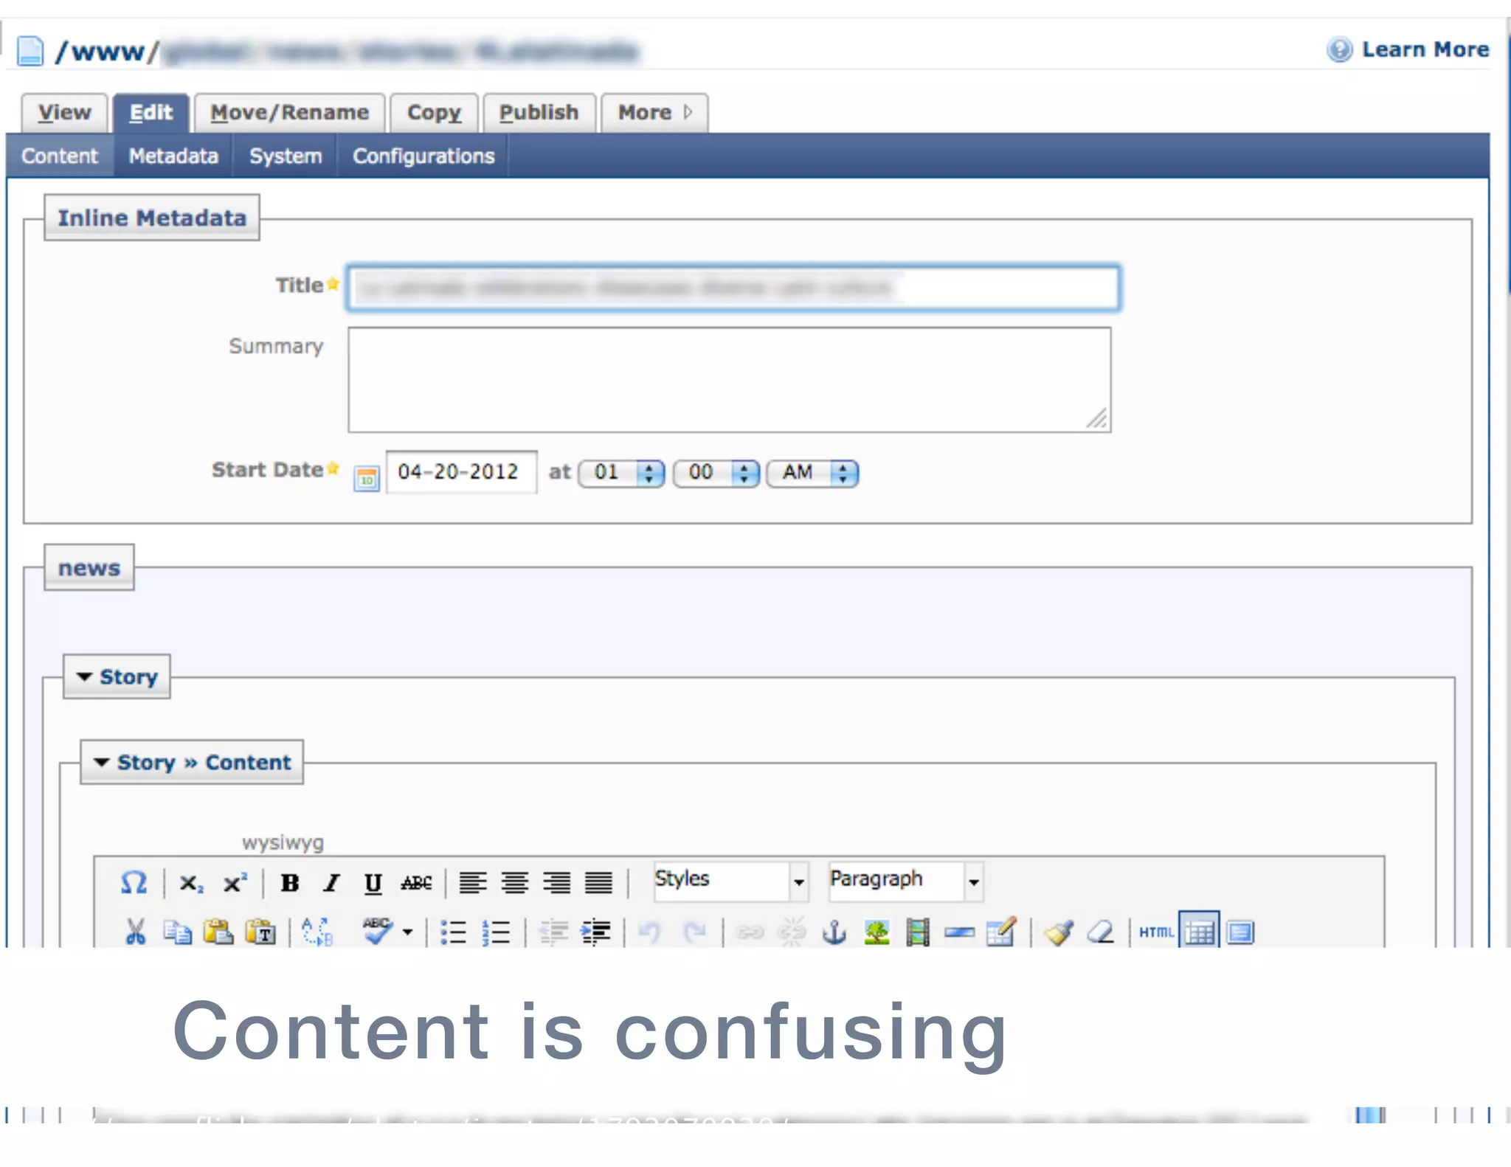
Task: Justify text fully
Action: [598, 883]
